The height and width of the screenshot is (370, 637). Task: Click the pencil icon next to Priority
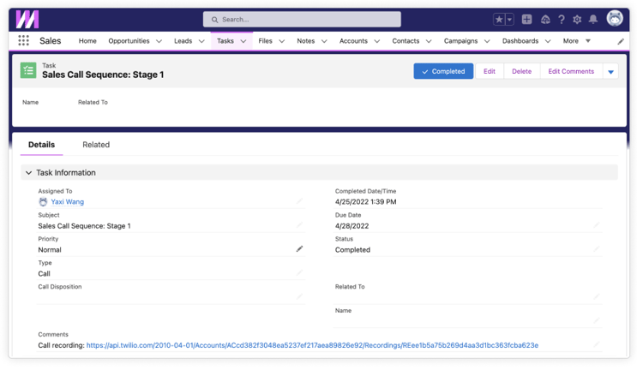299,249
